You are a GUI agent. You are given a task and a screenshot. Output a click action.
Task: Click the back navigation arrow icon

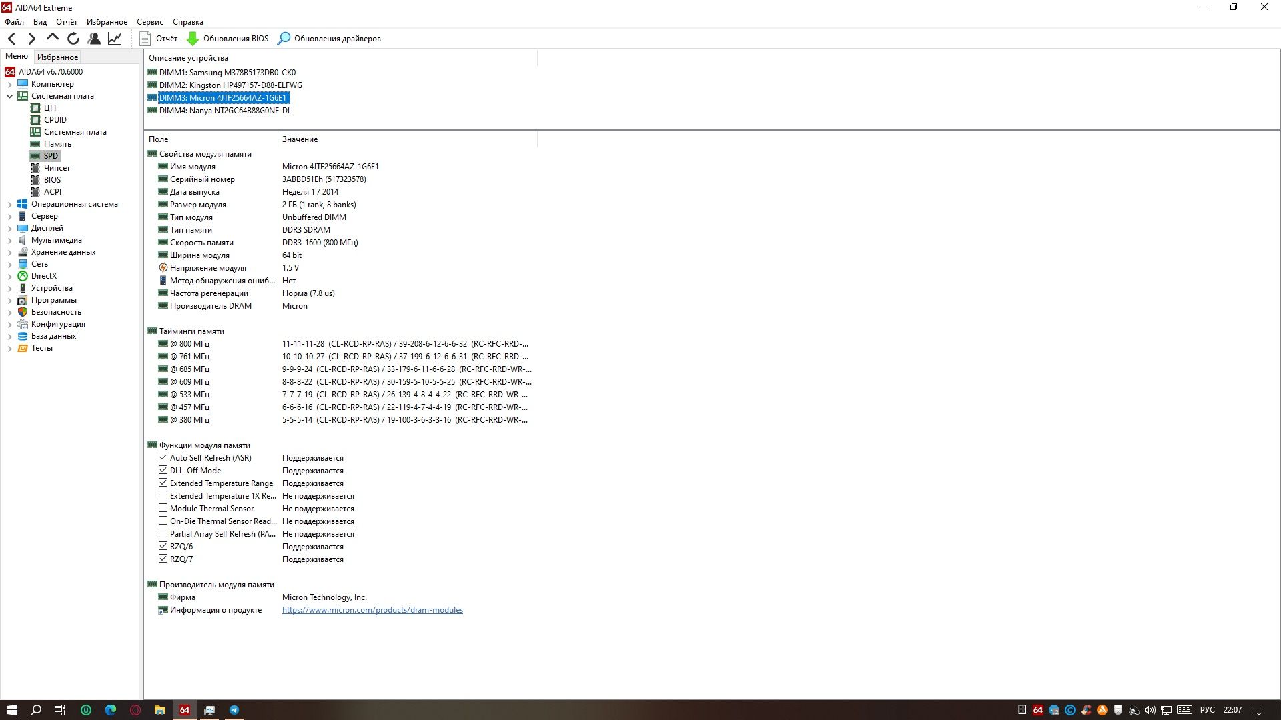point(12,39)
